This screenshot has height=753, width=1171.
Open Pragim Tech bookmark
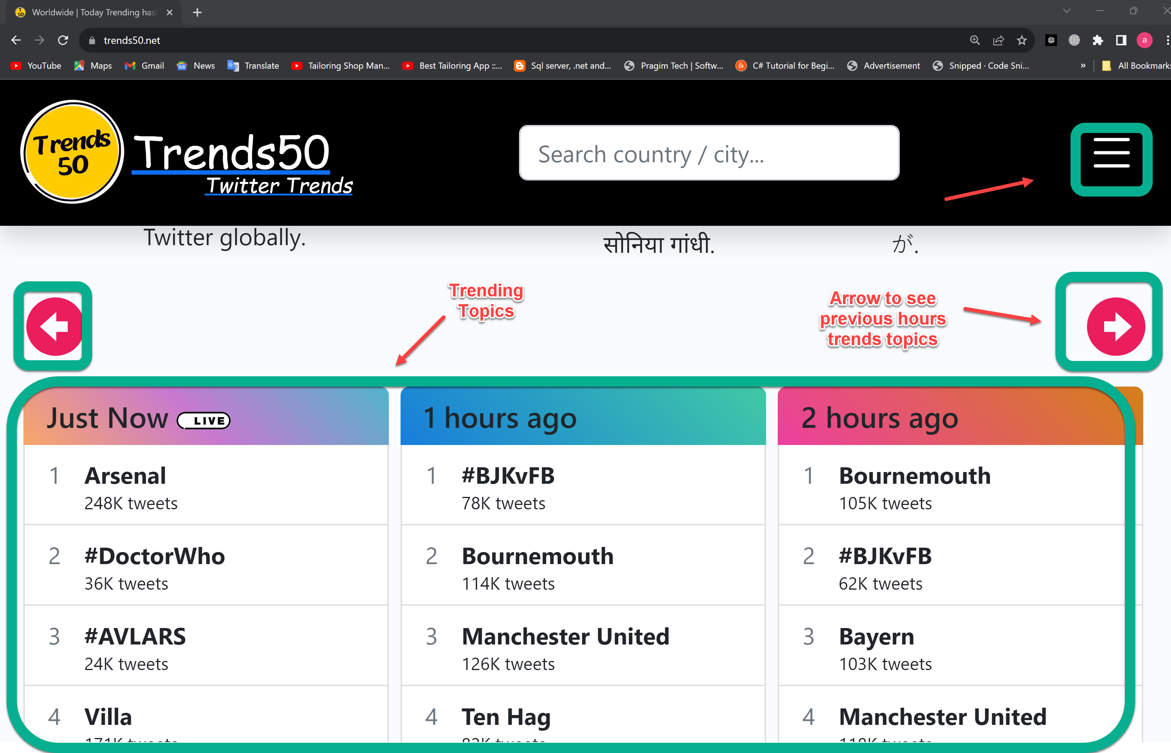pyautogui.click(x=674, y=65)
